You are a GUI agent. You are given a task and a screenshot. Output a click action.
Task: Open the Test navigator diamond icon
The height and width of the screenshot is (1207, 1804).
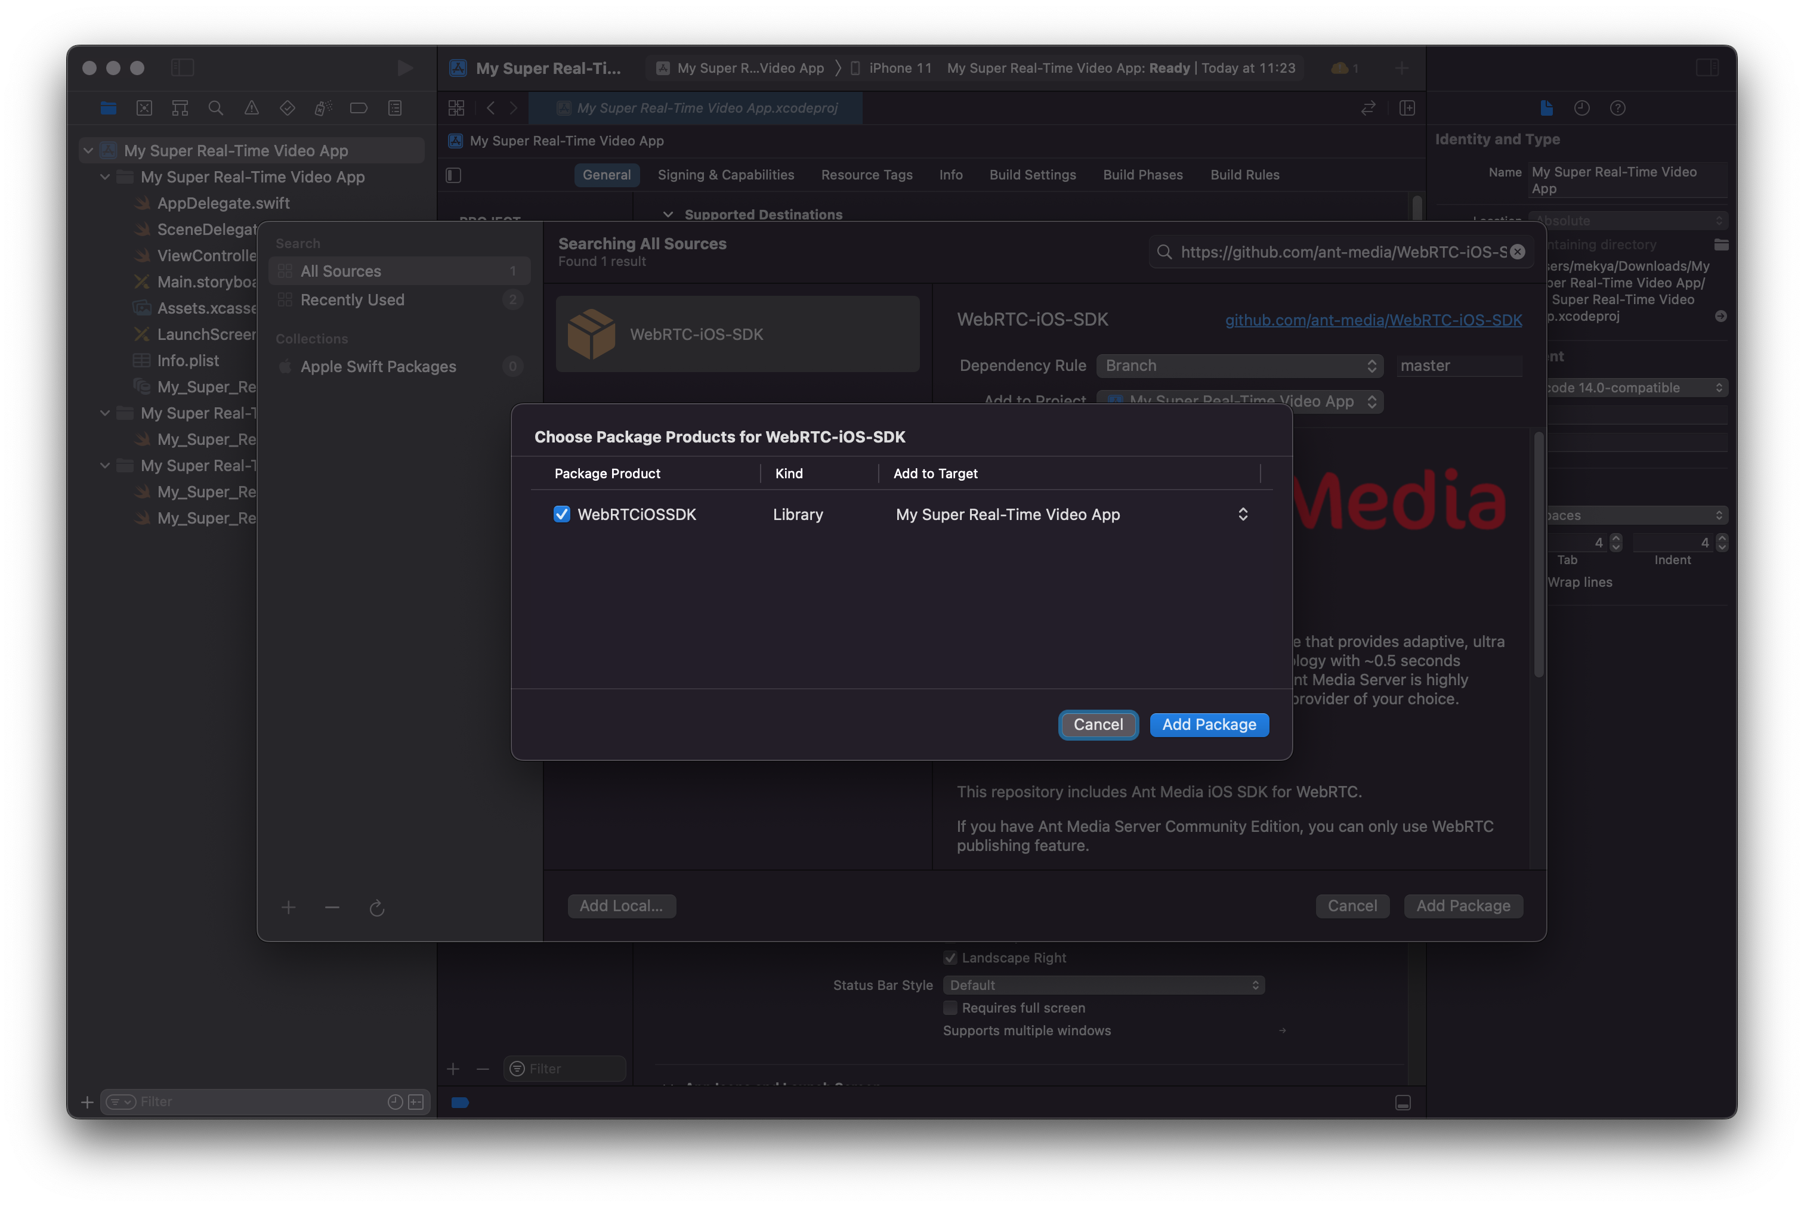tap(287, 109)
